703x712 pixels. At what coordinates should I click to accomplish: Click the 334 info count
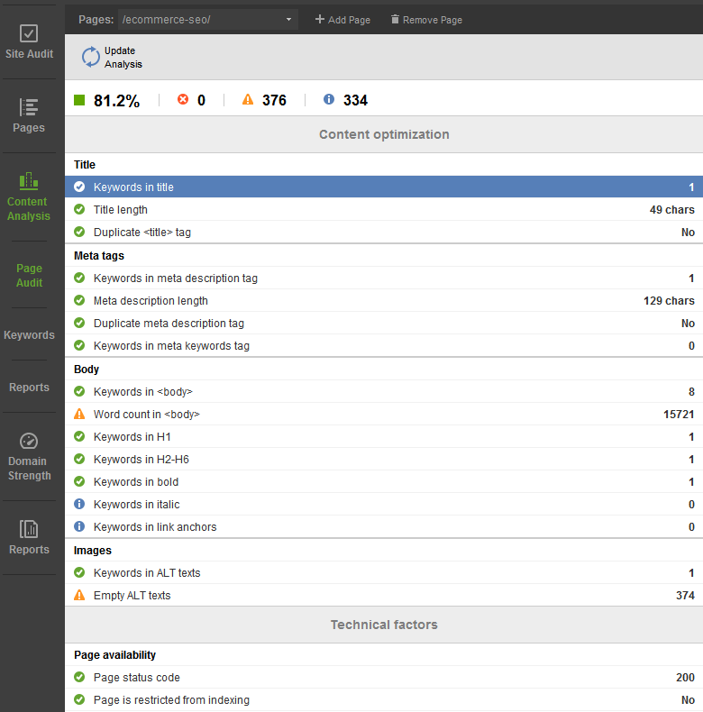coord(355,100)
